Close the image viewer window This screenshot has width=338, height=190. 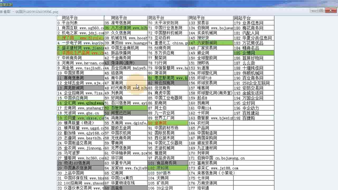(331, 11)
